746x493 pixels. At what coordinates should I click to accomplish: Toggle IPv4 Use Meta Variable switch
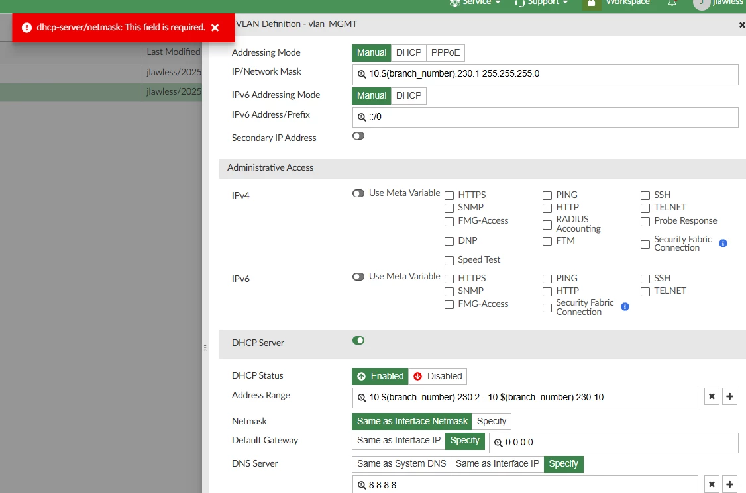358,193
